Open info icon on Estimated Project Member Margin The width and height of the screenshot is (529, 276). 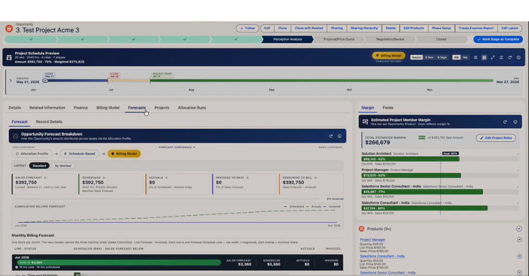pos(515,122)
